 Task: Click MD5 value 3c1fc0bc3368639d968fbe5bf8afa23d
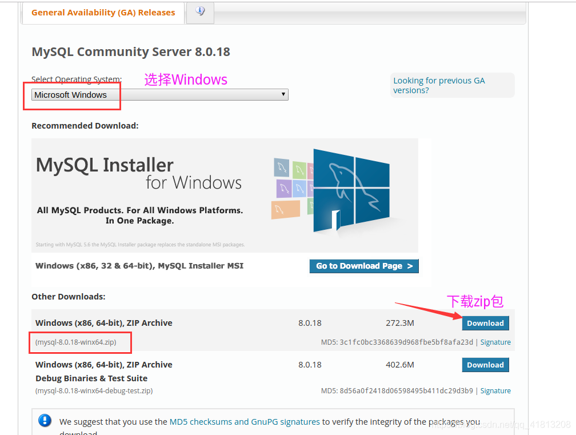click(x=406, y=342)
